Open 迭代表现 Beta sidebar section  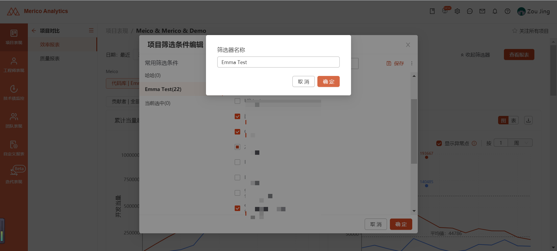point(14,175)
